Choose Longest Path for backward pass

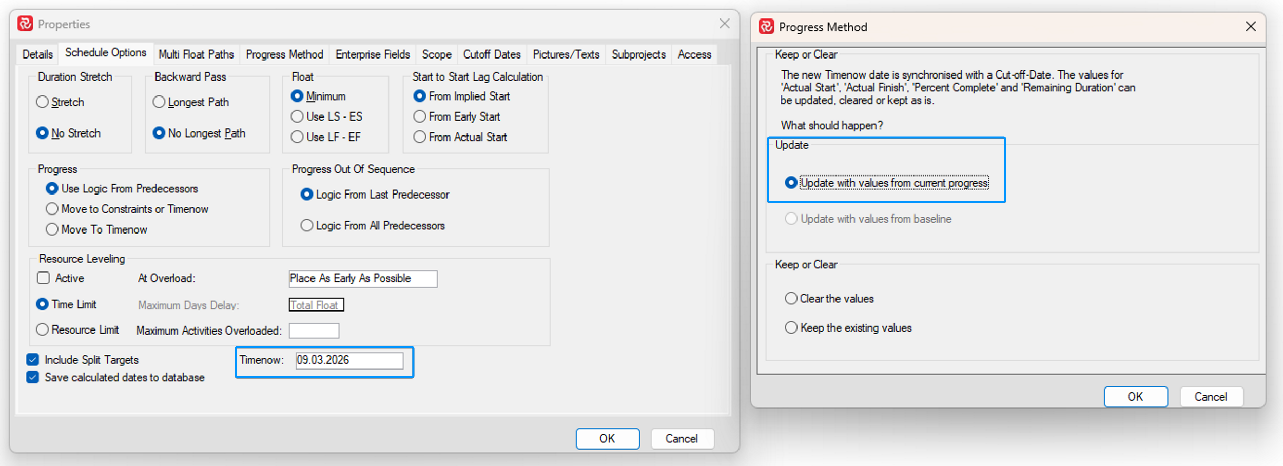pos(159,102)
